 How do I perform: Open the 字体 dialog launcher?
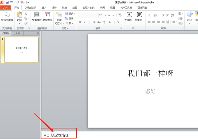pos(121,28)
